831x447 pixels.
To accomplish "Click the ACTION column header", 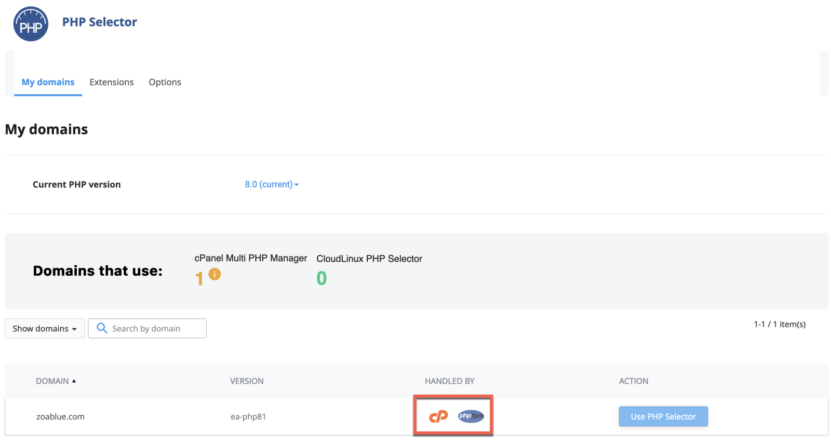I will coord(633,381).
